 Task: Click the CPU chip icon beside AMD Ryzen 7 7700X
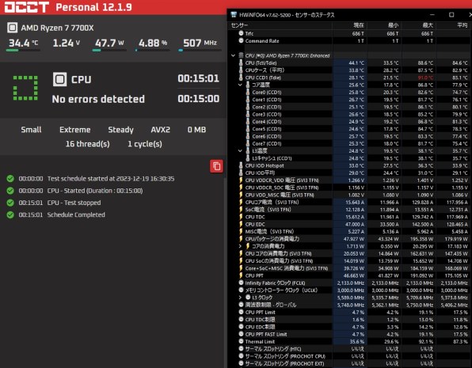(x=13, y=28)
